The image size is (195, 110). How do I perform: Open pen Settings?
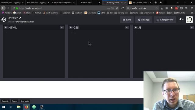(x=144, y=20)
